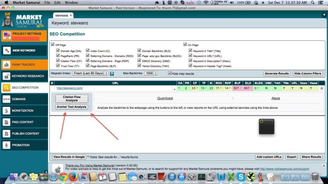The image size is (328, 184).
Task: Click the bug icon in the notice bar
Action: [58, 168]
